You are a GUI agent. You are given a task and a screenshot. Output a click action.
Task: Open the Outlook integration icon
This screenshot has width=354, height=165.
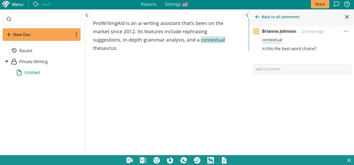click(x=130, y=160)
